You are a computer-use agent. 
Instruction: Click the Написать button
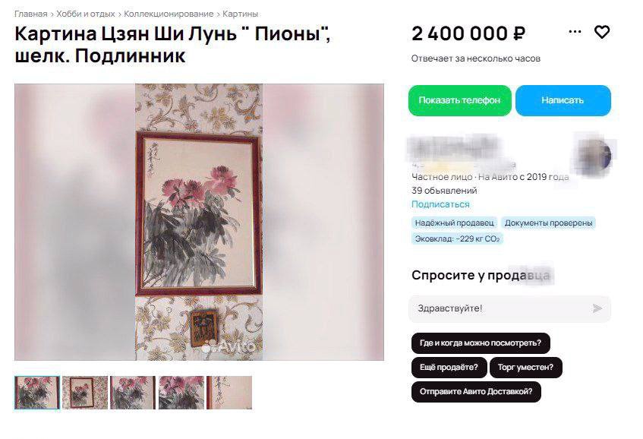pos(563,100)
